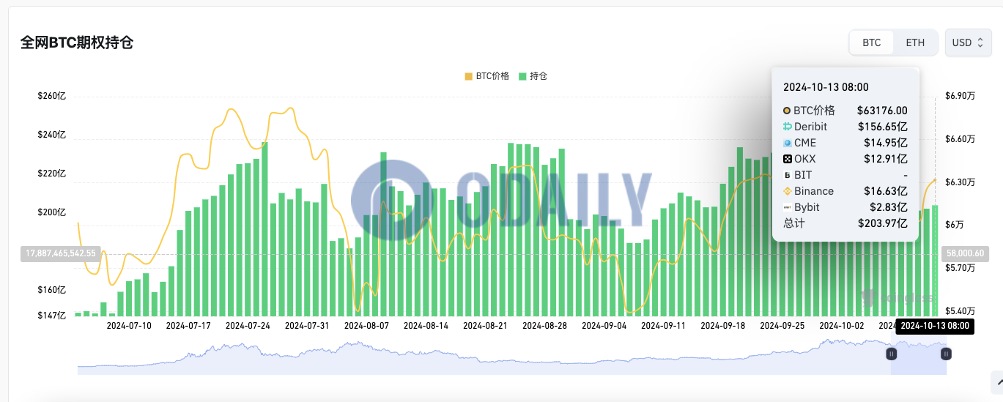Click the Bybit icon in the tooltip
Viewport: 1003px width, 402px height.
click(x=788, y=207)
